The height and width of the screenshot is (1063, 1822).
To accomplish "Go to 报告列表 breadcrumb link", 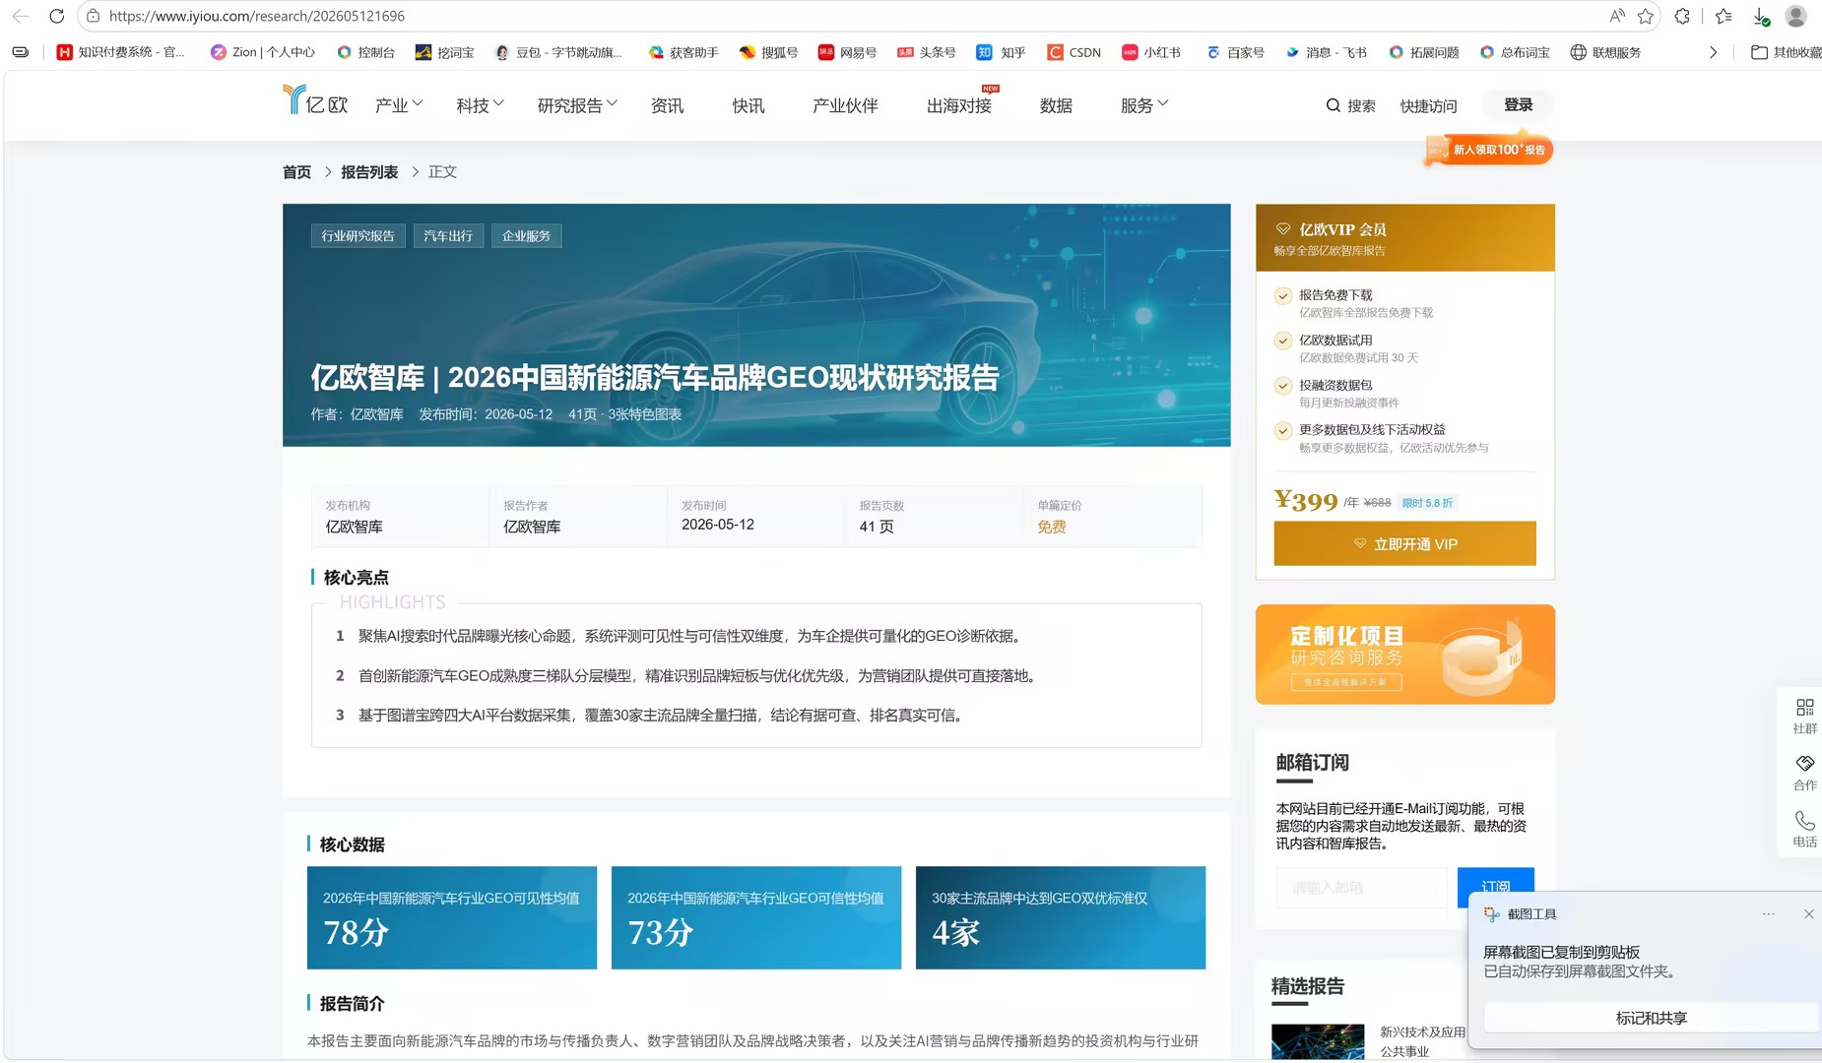I will click(369, 172).
